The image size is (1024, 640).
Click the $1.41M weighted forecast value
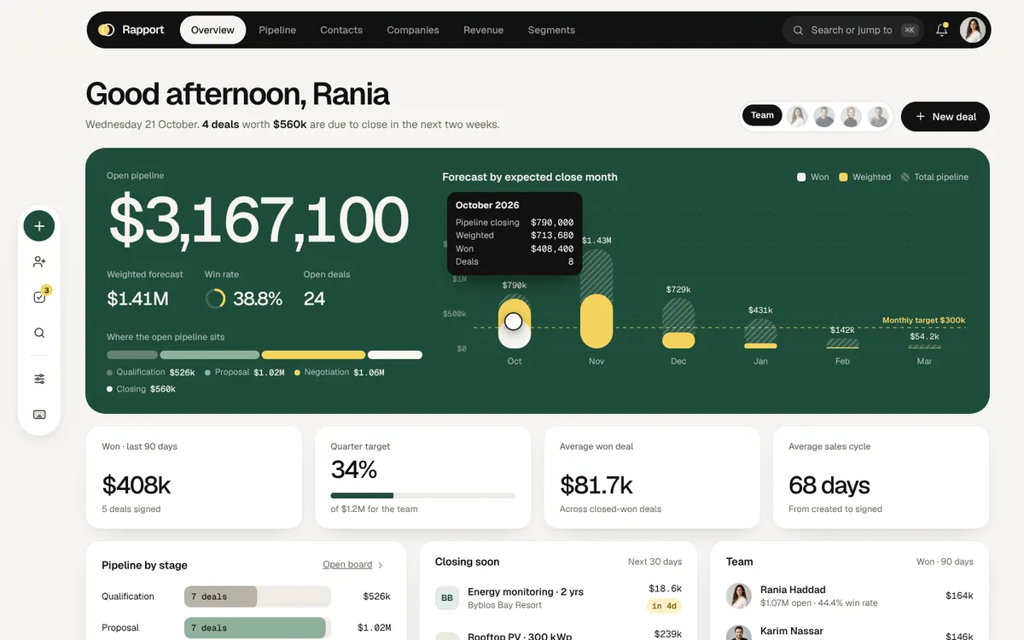tap(137, 299)
